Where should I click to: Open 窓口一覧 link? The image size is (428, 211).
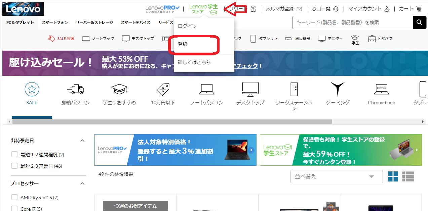pos(321,9)
